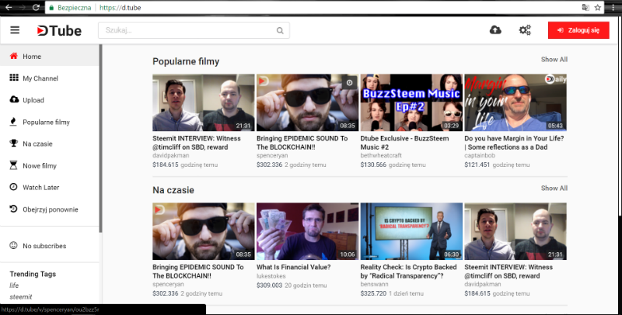Click the $121.451 reward value

[477, 164]
